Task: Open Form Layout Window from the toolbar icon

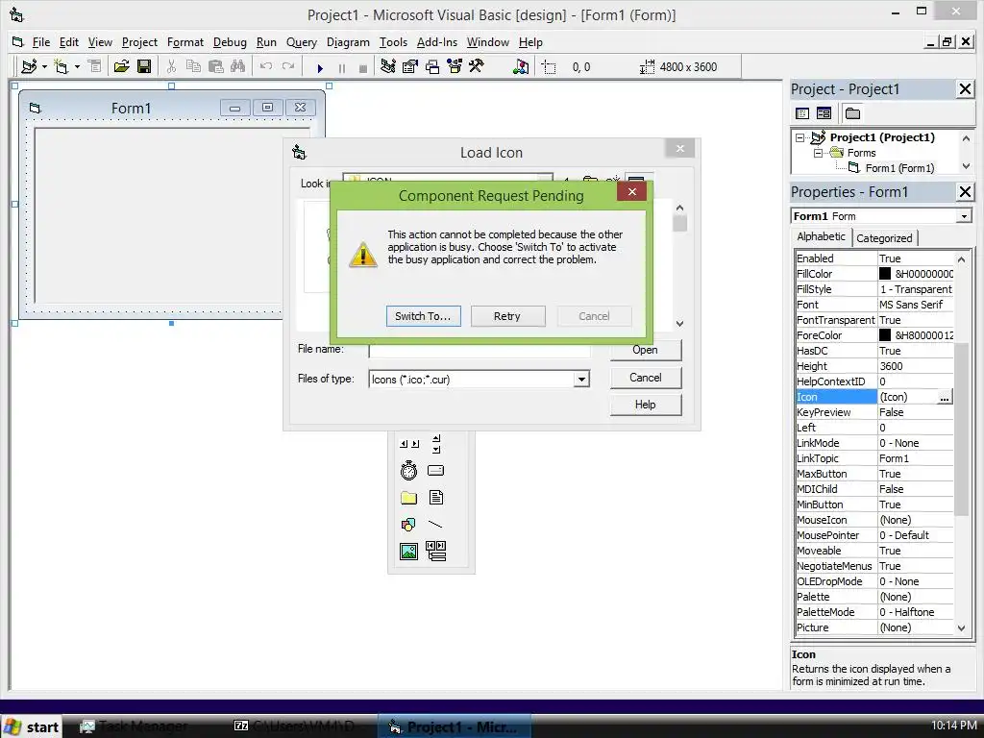Action: pos(432,66)
